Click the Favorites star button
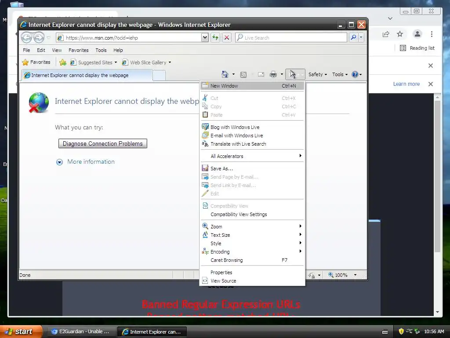Screen dimensions: 450x338 point(36,62)
